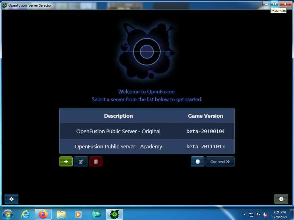The width and height of the screenshot is (294, 220).
Task: Launch Internet Explorer from taskbar
Action: tap(26, 214)
